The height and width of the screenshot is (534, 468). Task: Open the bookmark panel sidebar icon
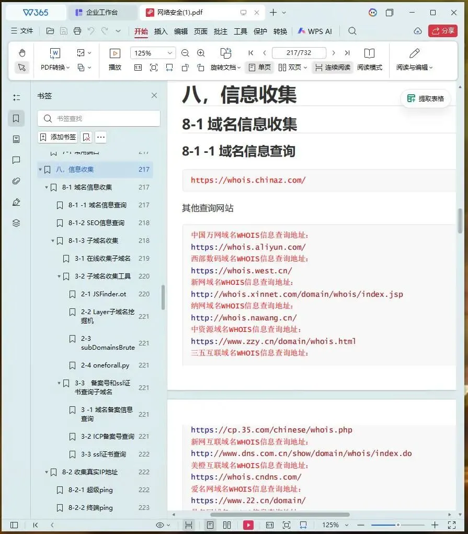(x=16, y=118)
